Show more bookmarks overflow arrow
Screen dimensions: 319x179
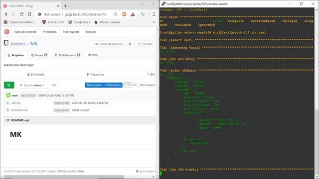154,22
